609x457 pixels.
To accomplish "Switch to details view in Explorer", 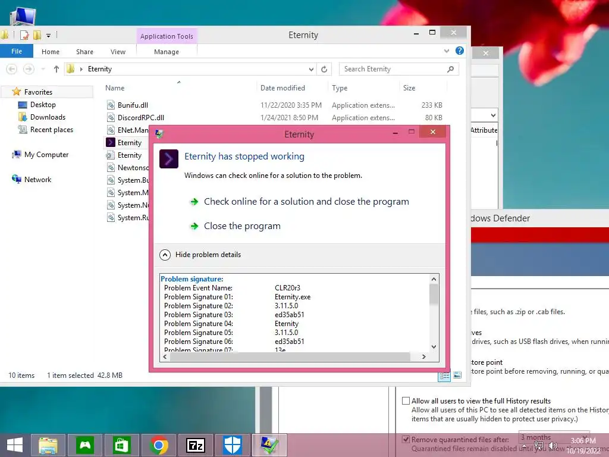I will (444, 375).
